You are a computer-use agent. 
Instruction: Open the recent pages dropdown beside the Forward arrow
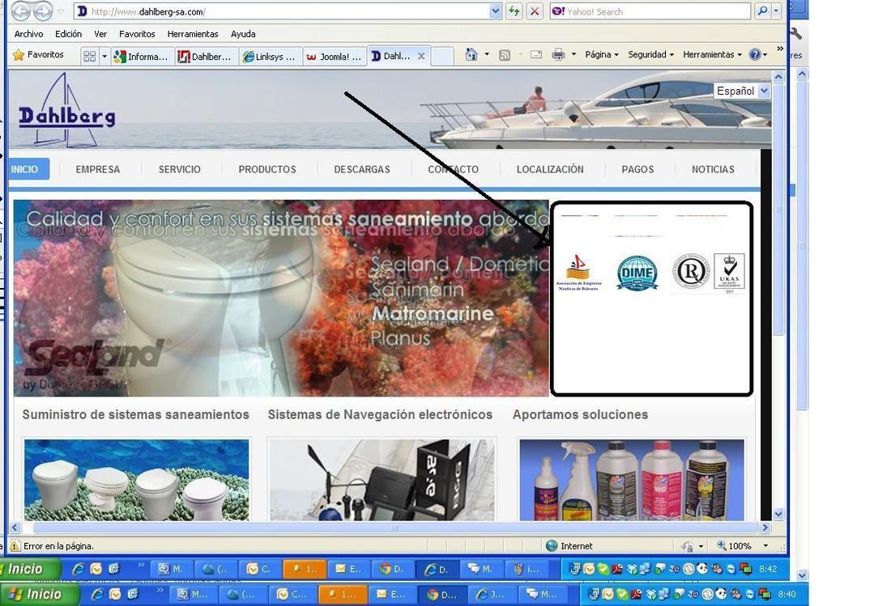(x=60, y=11)
